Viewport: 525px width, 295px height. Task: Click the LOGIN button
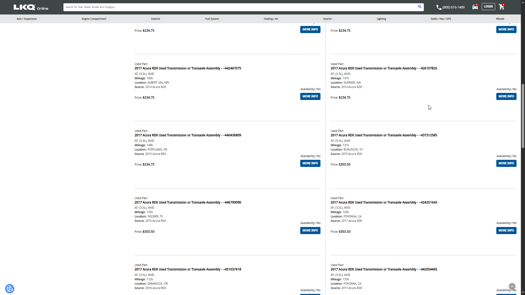pyautogui.click(x=488, y=7)
